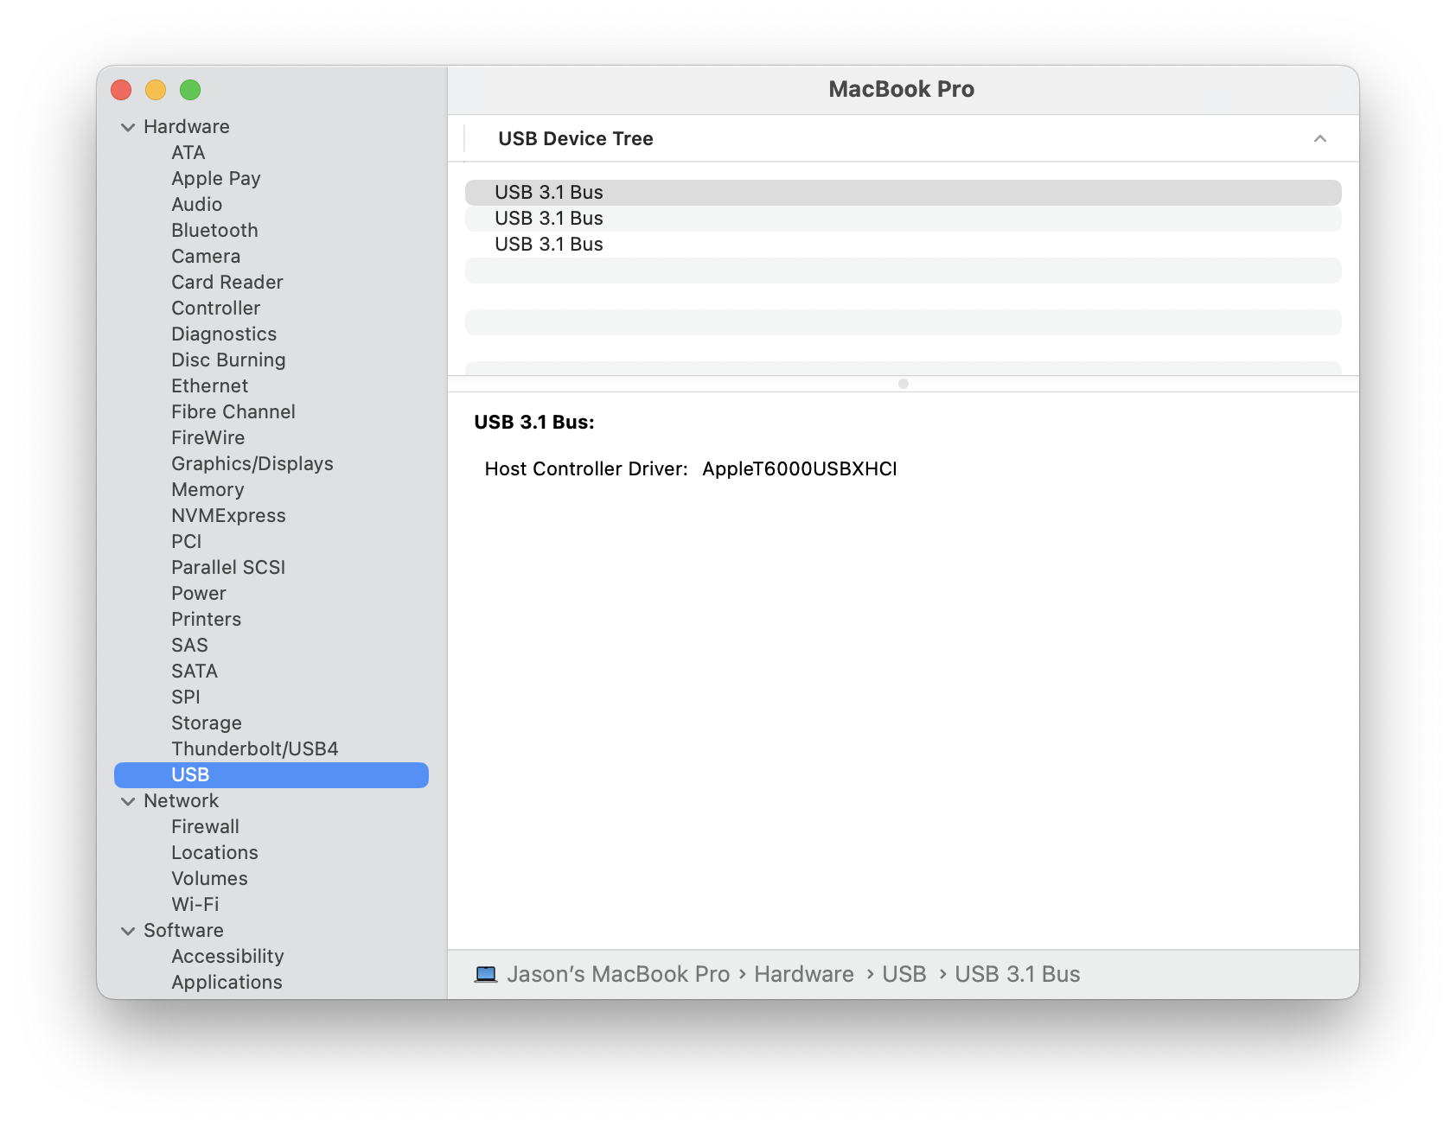This screenshot has width=1456, height=1127.
Task: Select the second USB 3.1 Bus row
Action: (x=903, y=219)
